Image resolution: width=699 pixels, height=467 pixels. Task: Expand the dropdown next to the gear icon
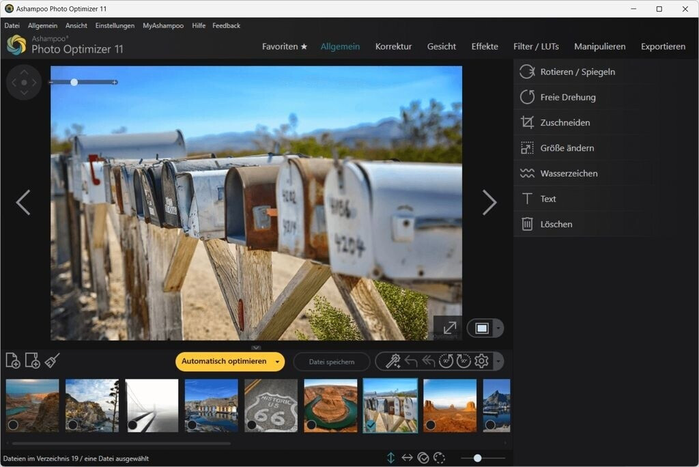(x=499, y=361)
